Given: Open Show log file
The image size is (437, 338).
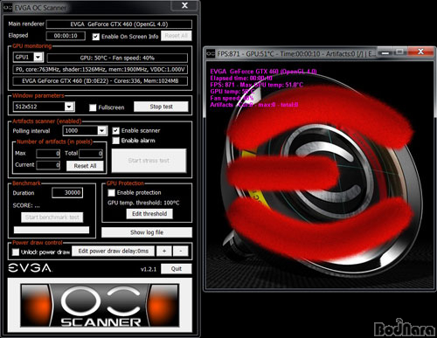Looking at the screenshot, I should pyautogui.click(x=147, y=232).
